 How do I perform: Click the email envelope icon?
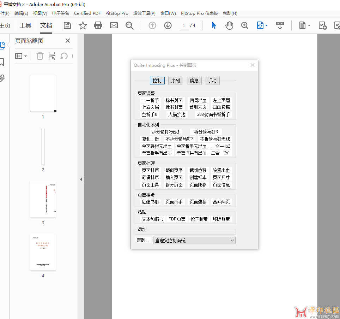(114, 25)
